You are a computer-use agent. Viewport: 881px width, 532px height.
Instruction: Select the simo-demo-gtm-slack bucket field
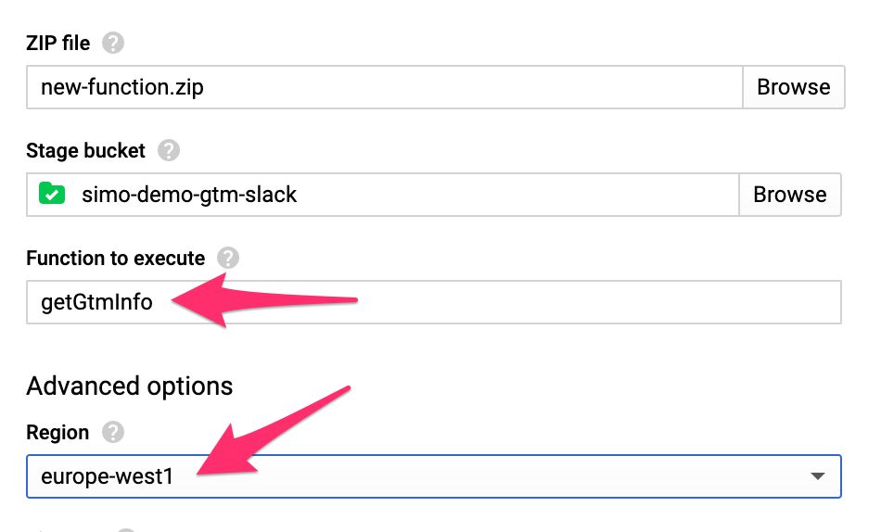click(x=383, y=195)
